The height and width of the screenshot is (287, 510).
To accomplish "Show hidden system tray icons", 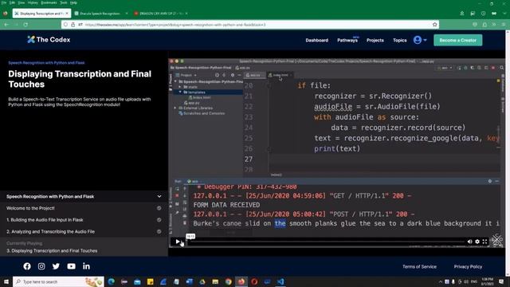I will click(441, 281).
